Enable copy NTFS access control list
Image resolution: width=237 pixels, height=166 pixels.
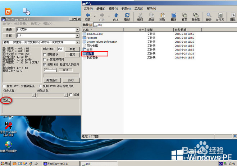(40, 86)
